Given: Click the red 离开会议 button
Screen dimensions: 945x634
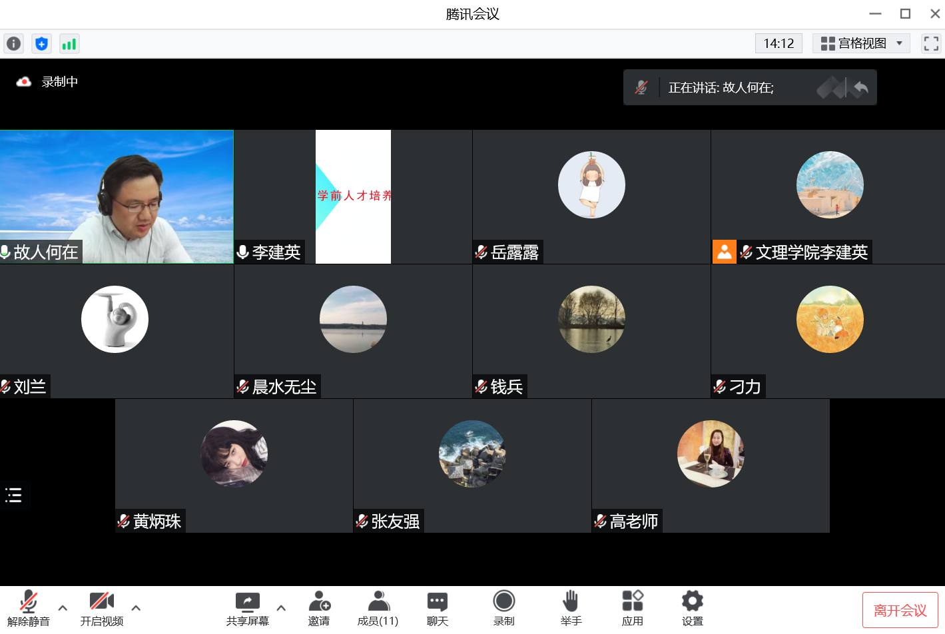Looking at the screenshot, I should point(900,610).
